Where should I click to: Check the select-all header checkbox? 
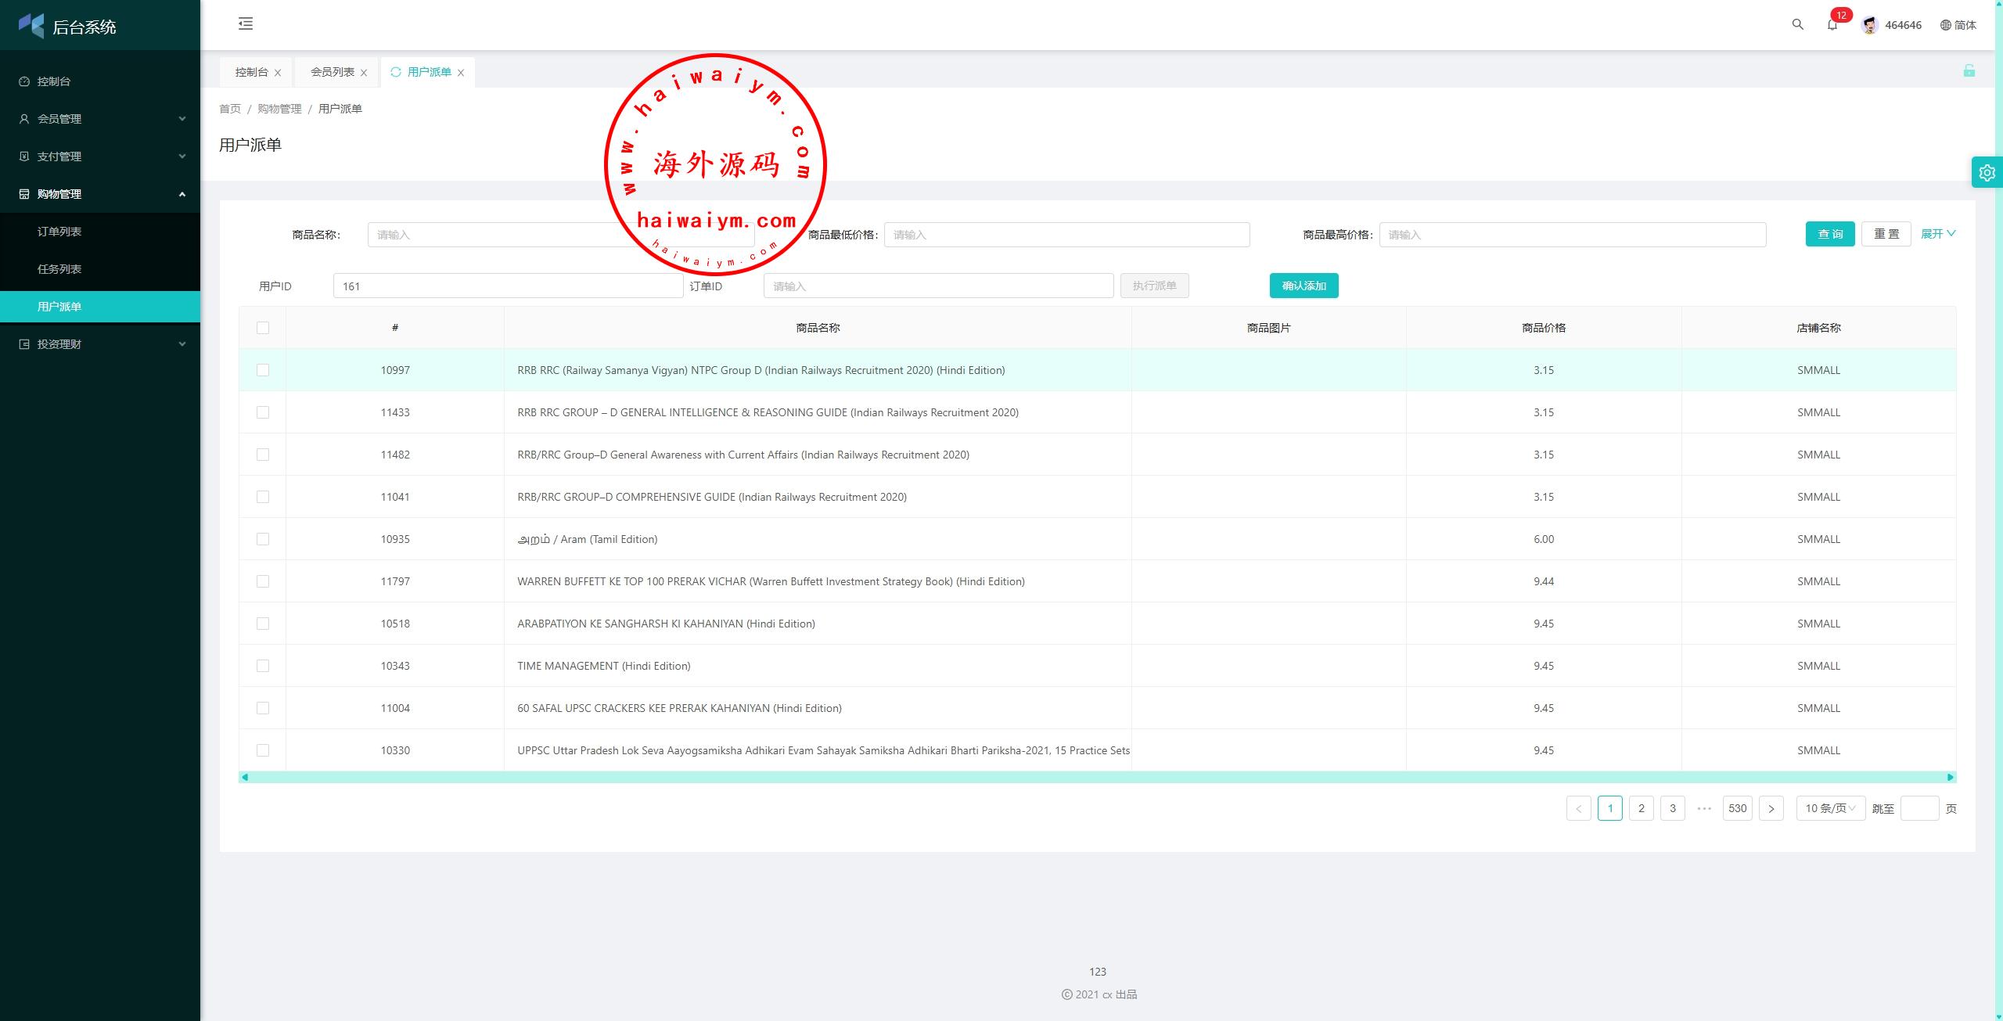[263, 328]
